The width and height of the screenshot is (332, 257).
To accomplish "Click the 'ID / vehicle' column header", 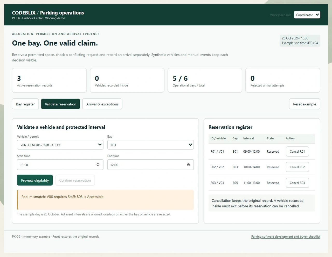I will point(218,138).
